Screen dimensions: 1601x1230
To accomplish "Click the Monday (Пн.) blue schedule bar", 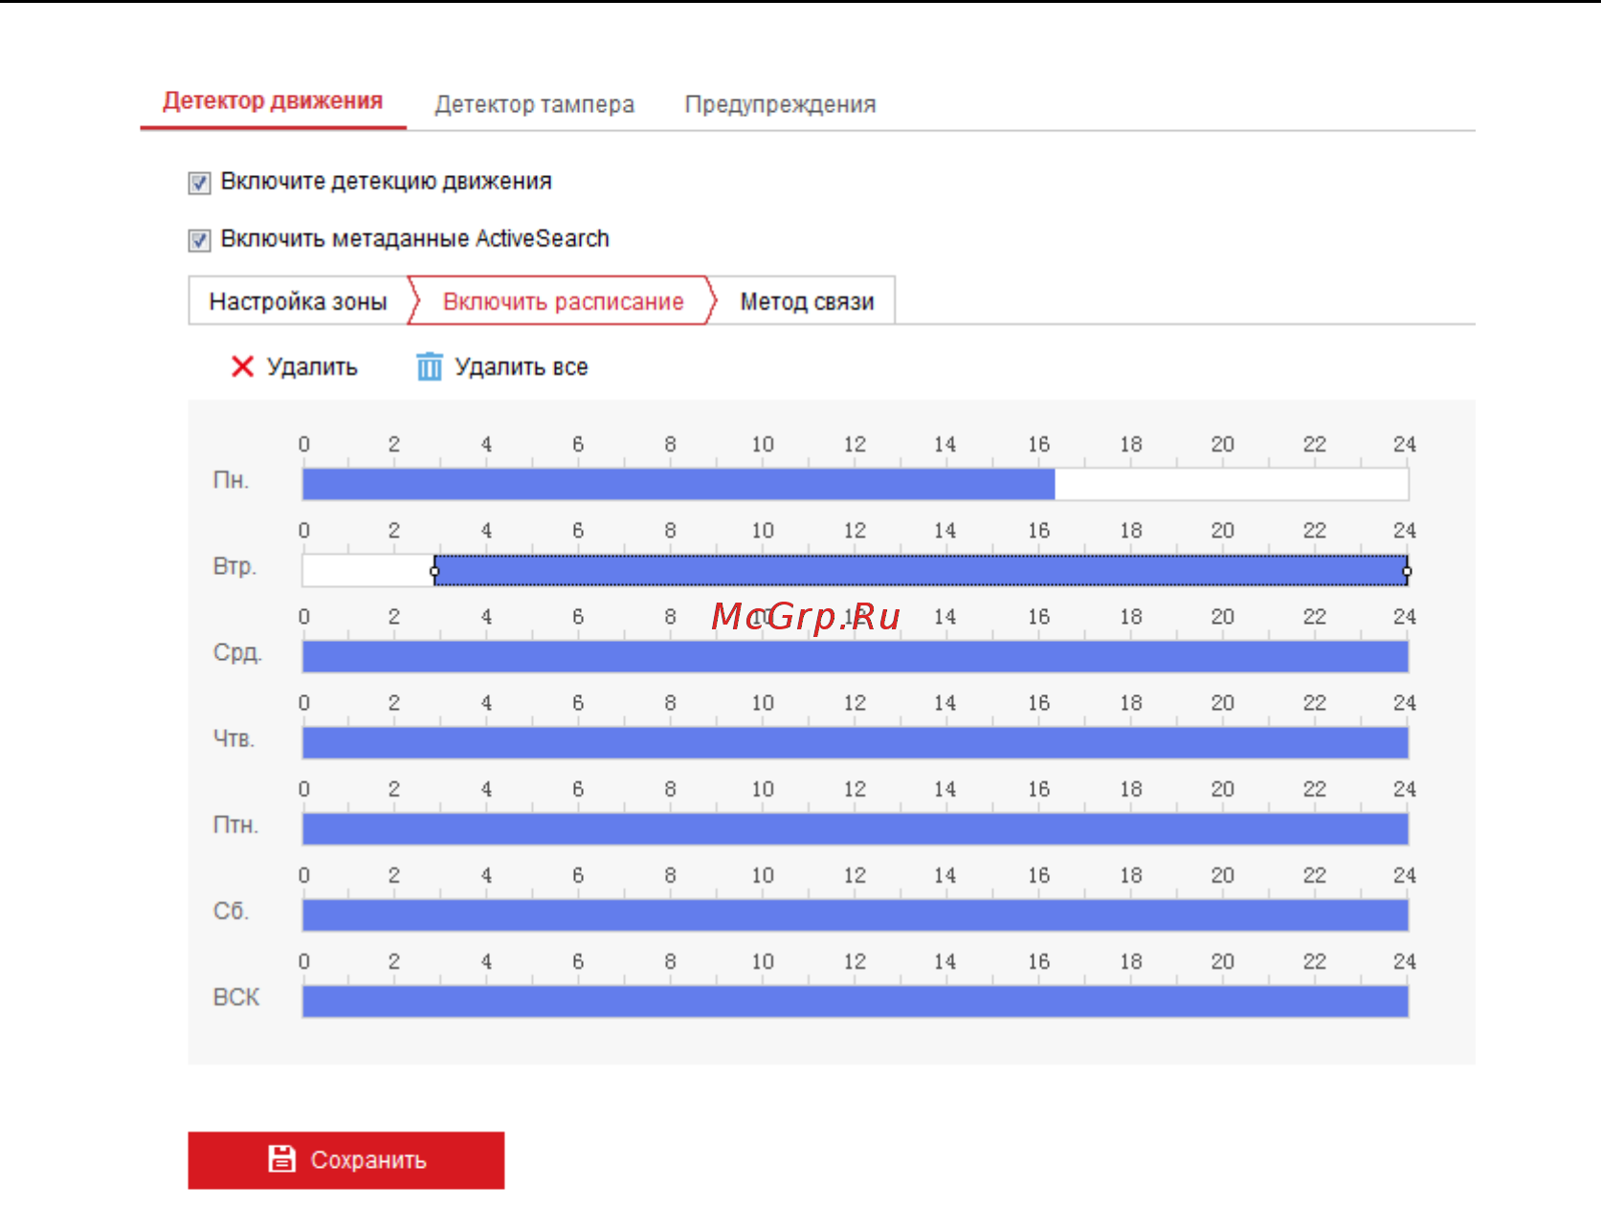I will 678,484.
